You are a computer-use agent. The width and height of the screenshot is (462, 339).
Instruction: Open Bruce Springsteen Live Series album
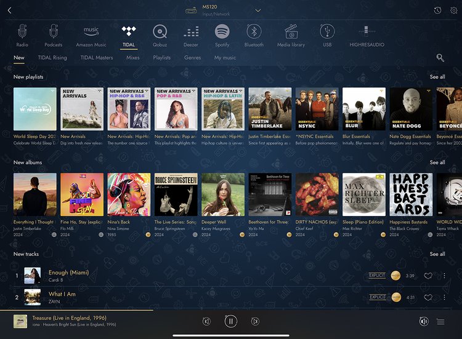click(176, 194)
